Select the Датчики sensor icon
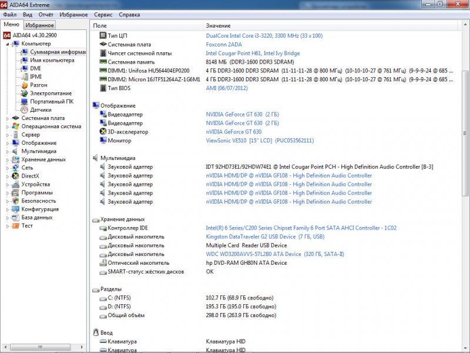The height and width of the screenshot is (353, 470). point(25,109)
